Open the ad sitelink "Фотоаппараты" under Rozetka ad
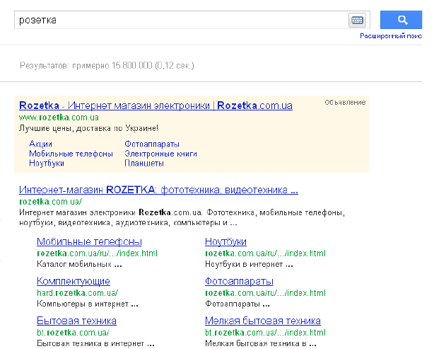The width and height of the screenshot is (434, 349). [x=152, y=144]
